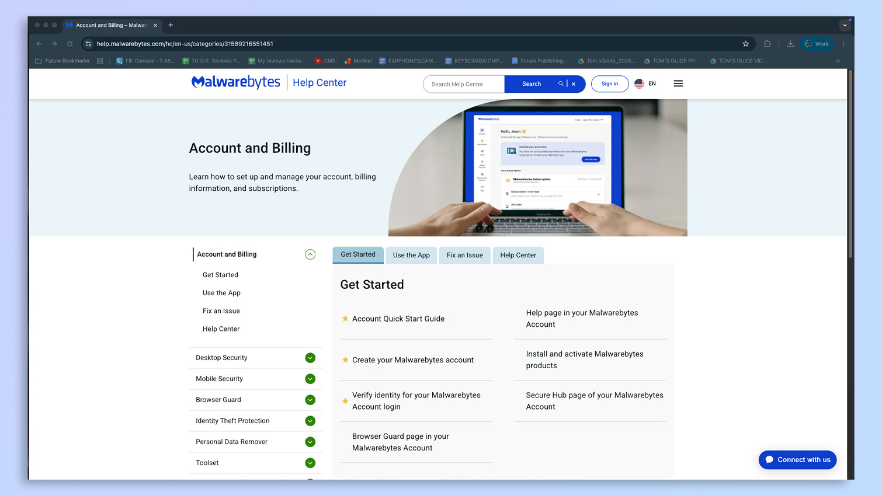Image resolution: width=882 pixels, height=496 pixels.
Task: Click the magnifier icon in Search button
Action: [x=561, y=84]
